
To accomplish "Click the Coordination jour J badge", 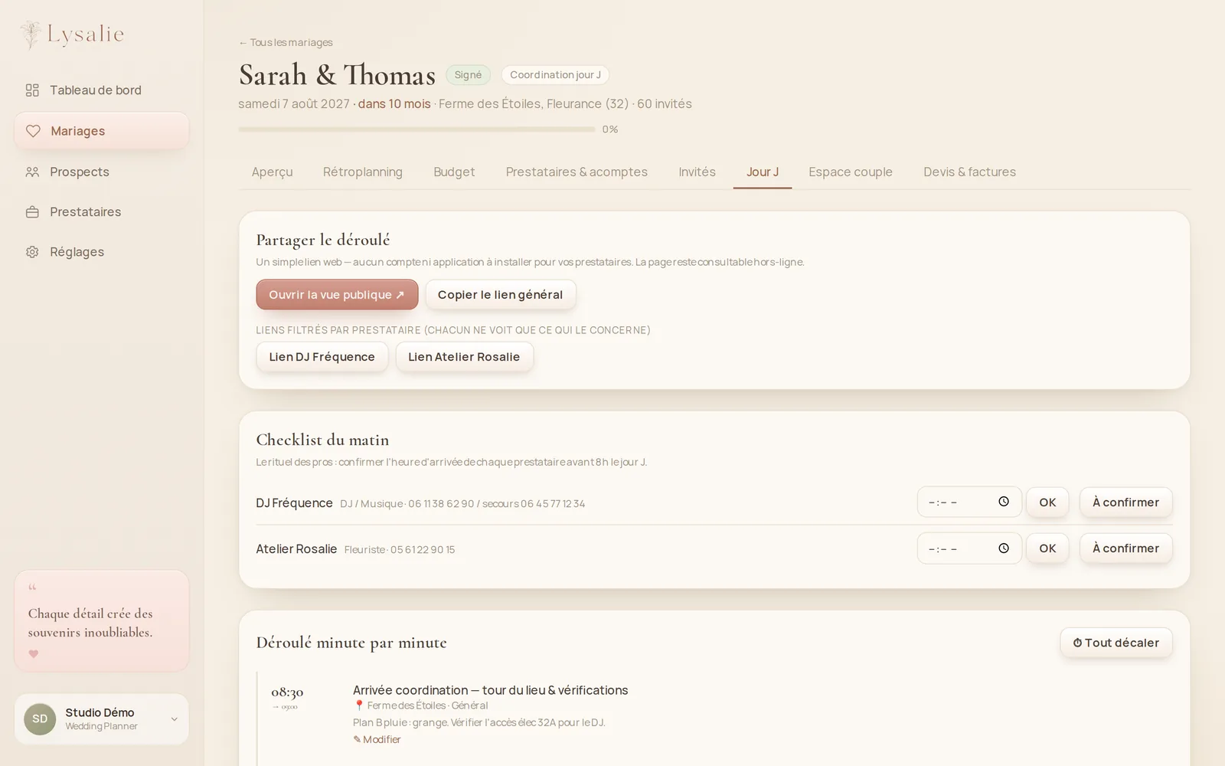I will click(555, 75).
